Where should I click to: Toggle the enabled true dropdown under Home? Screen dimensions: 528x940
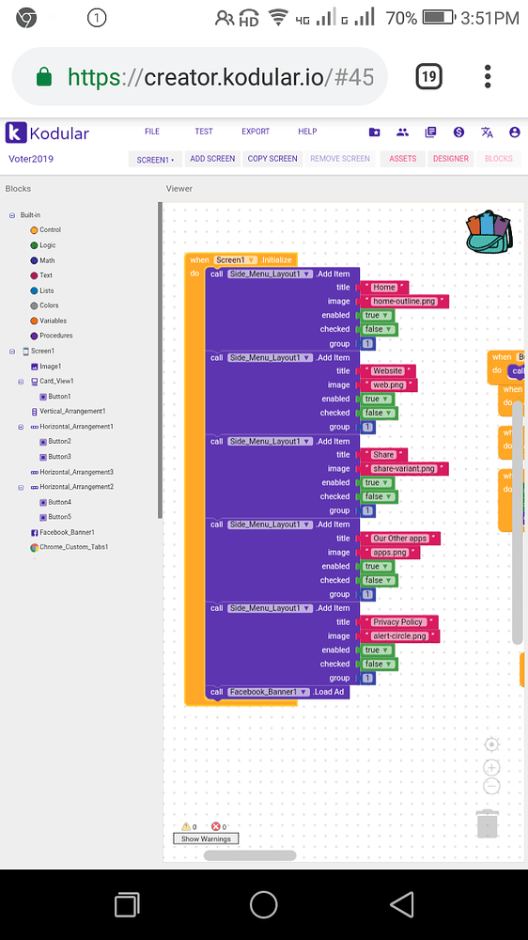coord(377,315)
